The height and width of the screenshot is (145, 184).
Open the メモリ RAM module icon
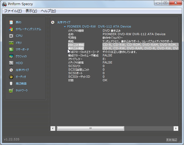pyautogui.click(x=11, y=43)
